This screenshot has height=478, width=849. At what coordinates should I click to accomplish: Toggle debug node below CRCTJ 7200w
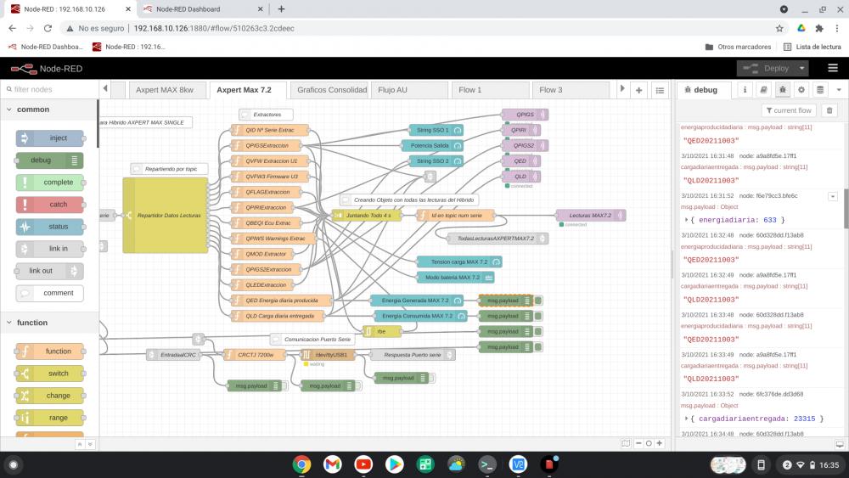[284, 386]
